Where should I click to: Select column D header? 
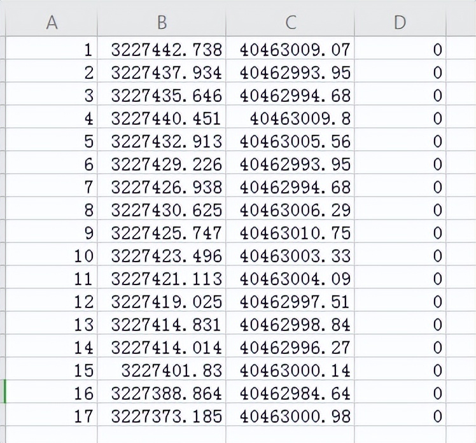pyautogui.click(x=400, y=22)
